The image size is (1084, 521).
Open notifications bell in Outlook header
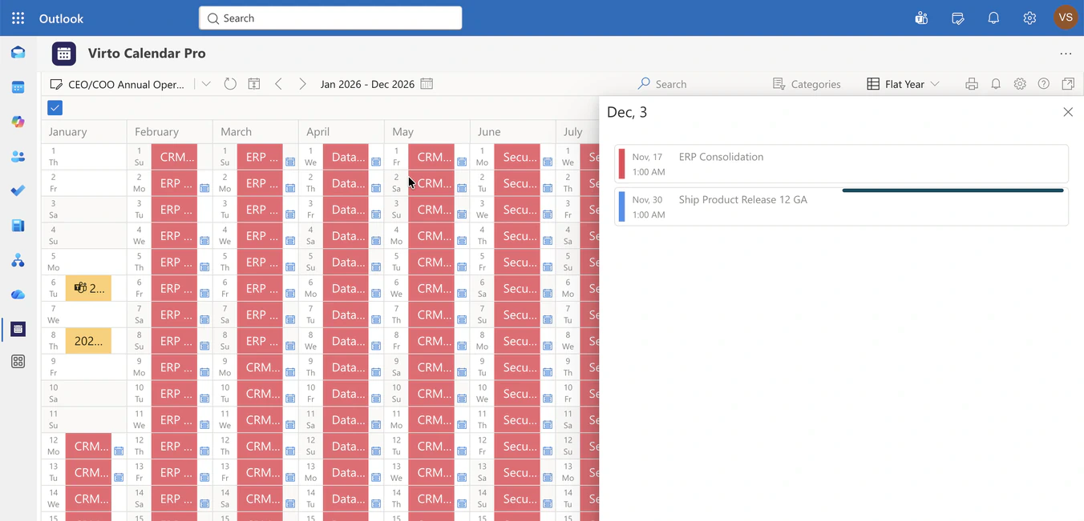coord(993,18)
